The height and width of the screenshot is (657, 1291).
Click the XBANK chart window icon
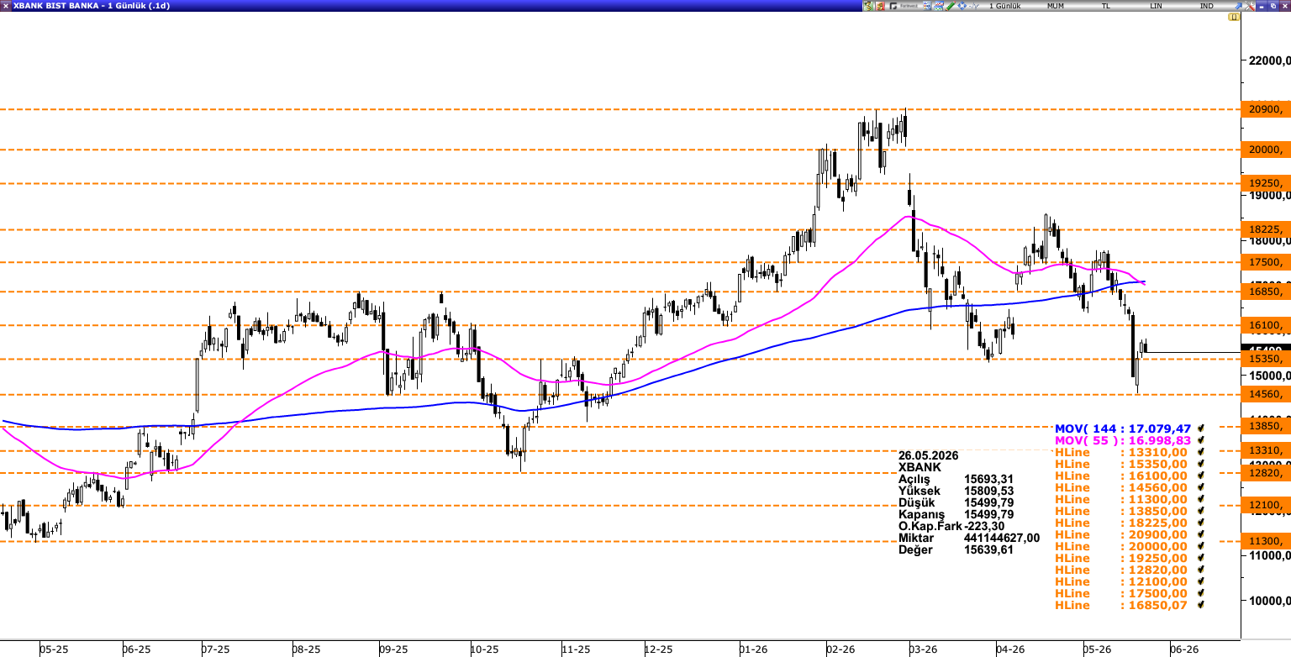pos(6,6)
